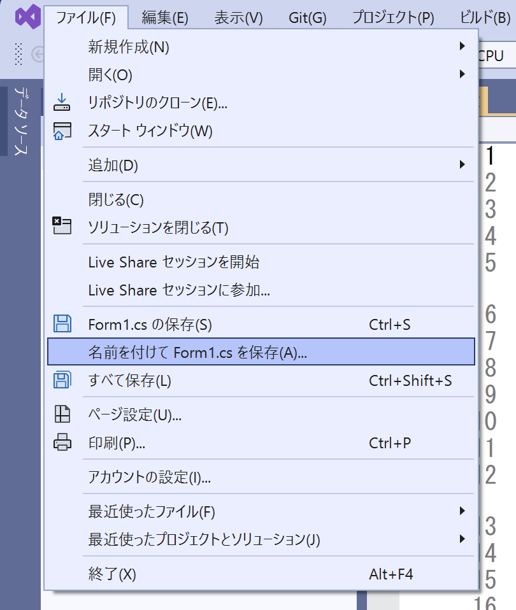This screenshot has height=610, width=516.
Task: Click line number 5 in editor
Action: tap(491, 262)
